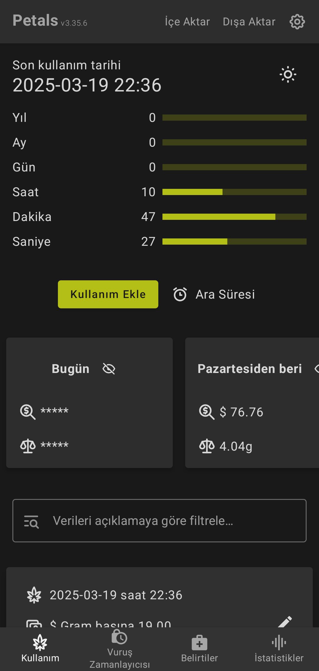Open settings via the gear icon
Viewport: 319px width, 671px height.
[x=297, y=22]
